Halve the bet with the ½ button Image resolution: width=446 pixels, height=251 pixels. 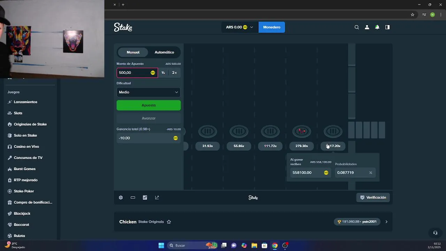point(163,73)
